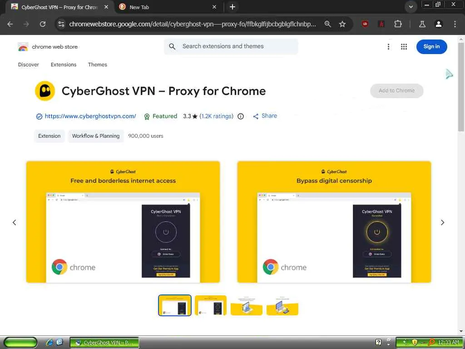Reload the current page
Screen dimensions: 465x349
[x=43, y=24]
